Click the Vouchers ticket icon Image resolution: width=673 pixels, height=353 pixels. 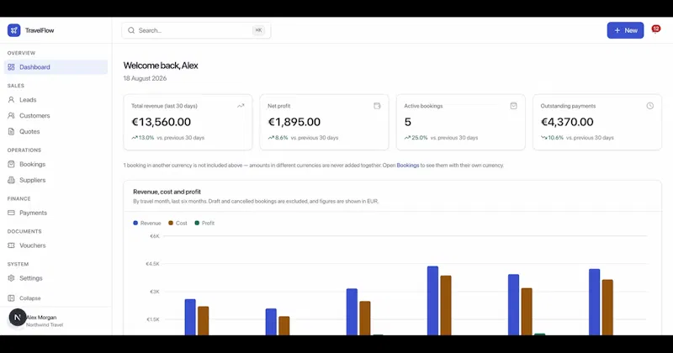(x=11, y=245)
